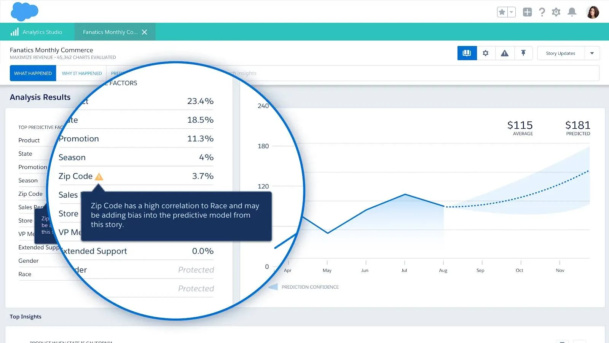Click the warning triangle toolbar icon
This screenshot has height=343, width=609.
(x=505, y=53)
